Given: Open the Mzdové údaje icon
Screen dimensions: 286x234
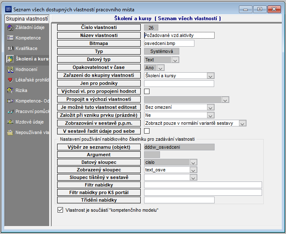Looking at the screenshot, I should point(10,122).
